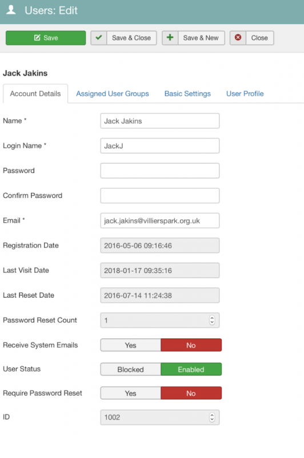Click the green plus icon
Screen dimensions: 304x458
click(x=170, y=37)
